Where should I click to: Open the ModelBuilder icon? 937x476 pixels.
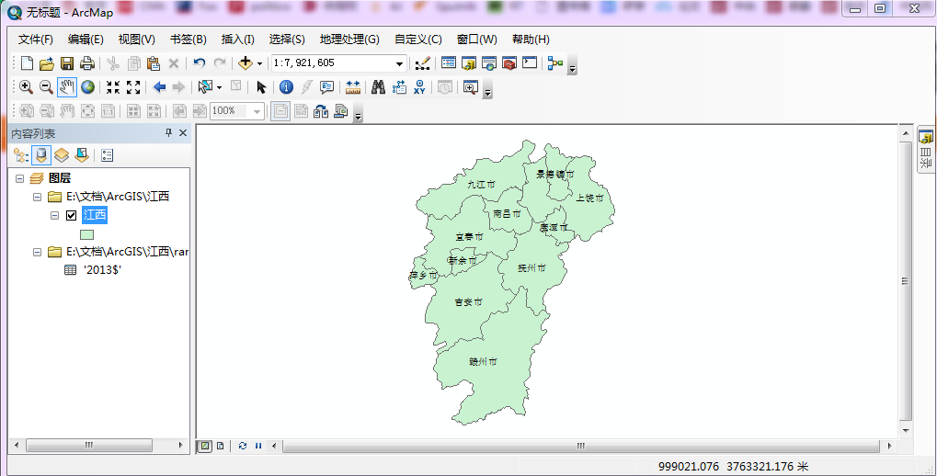coord(555,62)
